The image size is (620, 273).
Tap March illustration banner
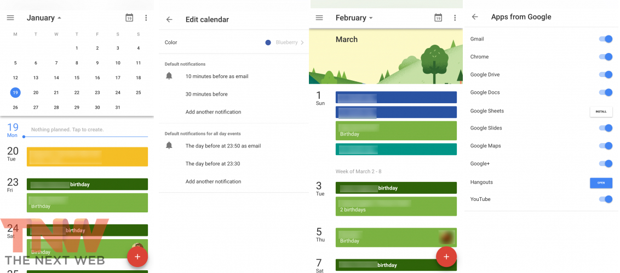pyautogui.click(x=386, y=56)
